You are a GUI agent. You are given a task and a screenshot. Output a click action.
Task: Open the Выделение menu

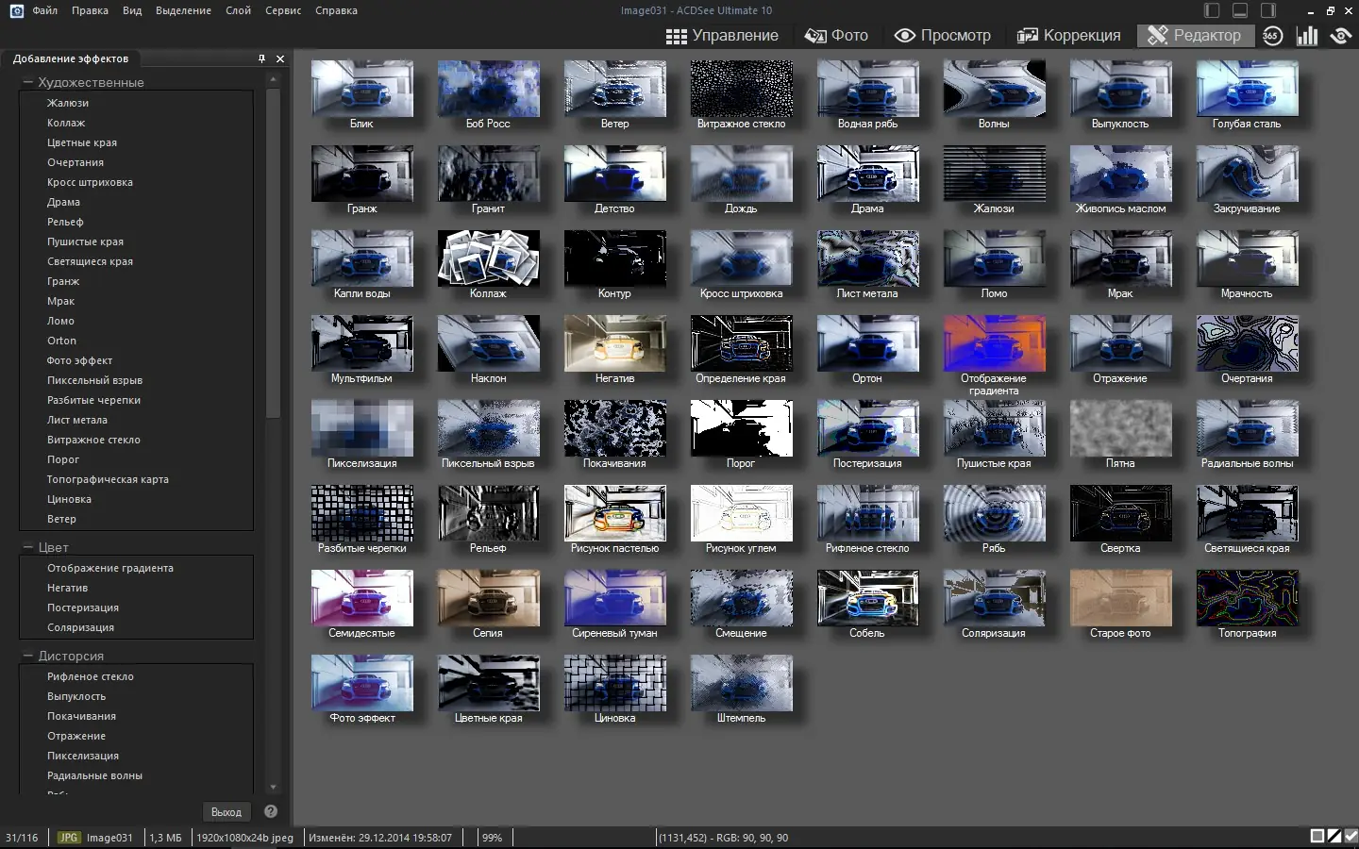point(183,10)
